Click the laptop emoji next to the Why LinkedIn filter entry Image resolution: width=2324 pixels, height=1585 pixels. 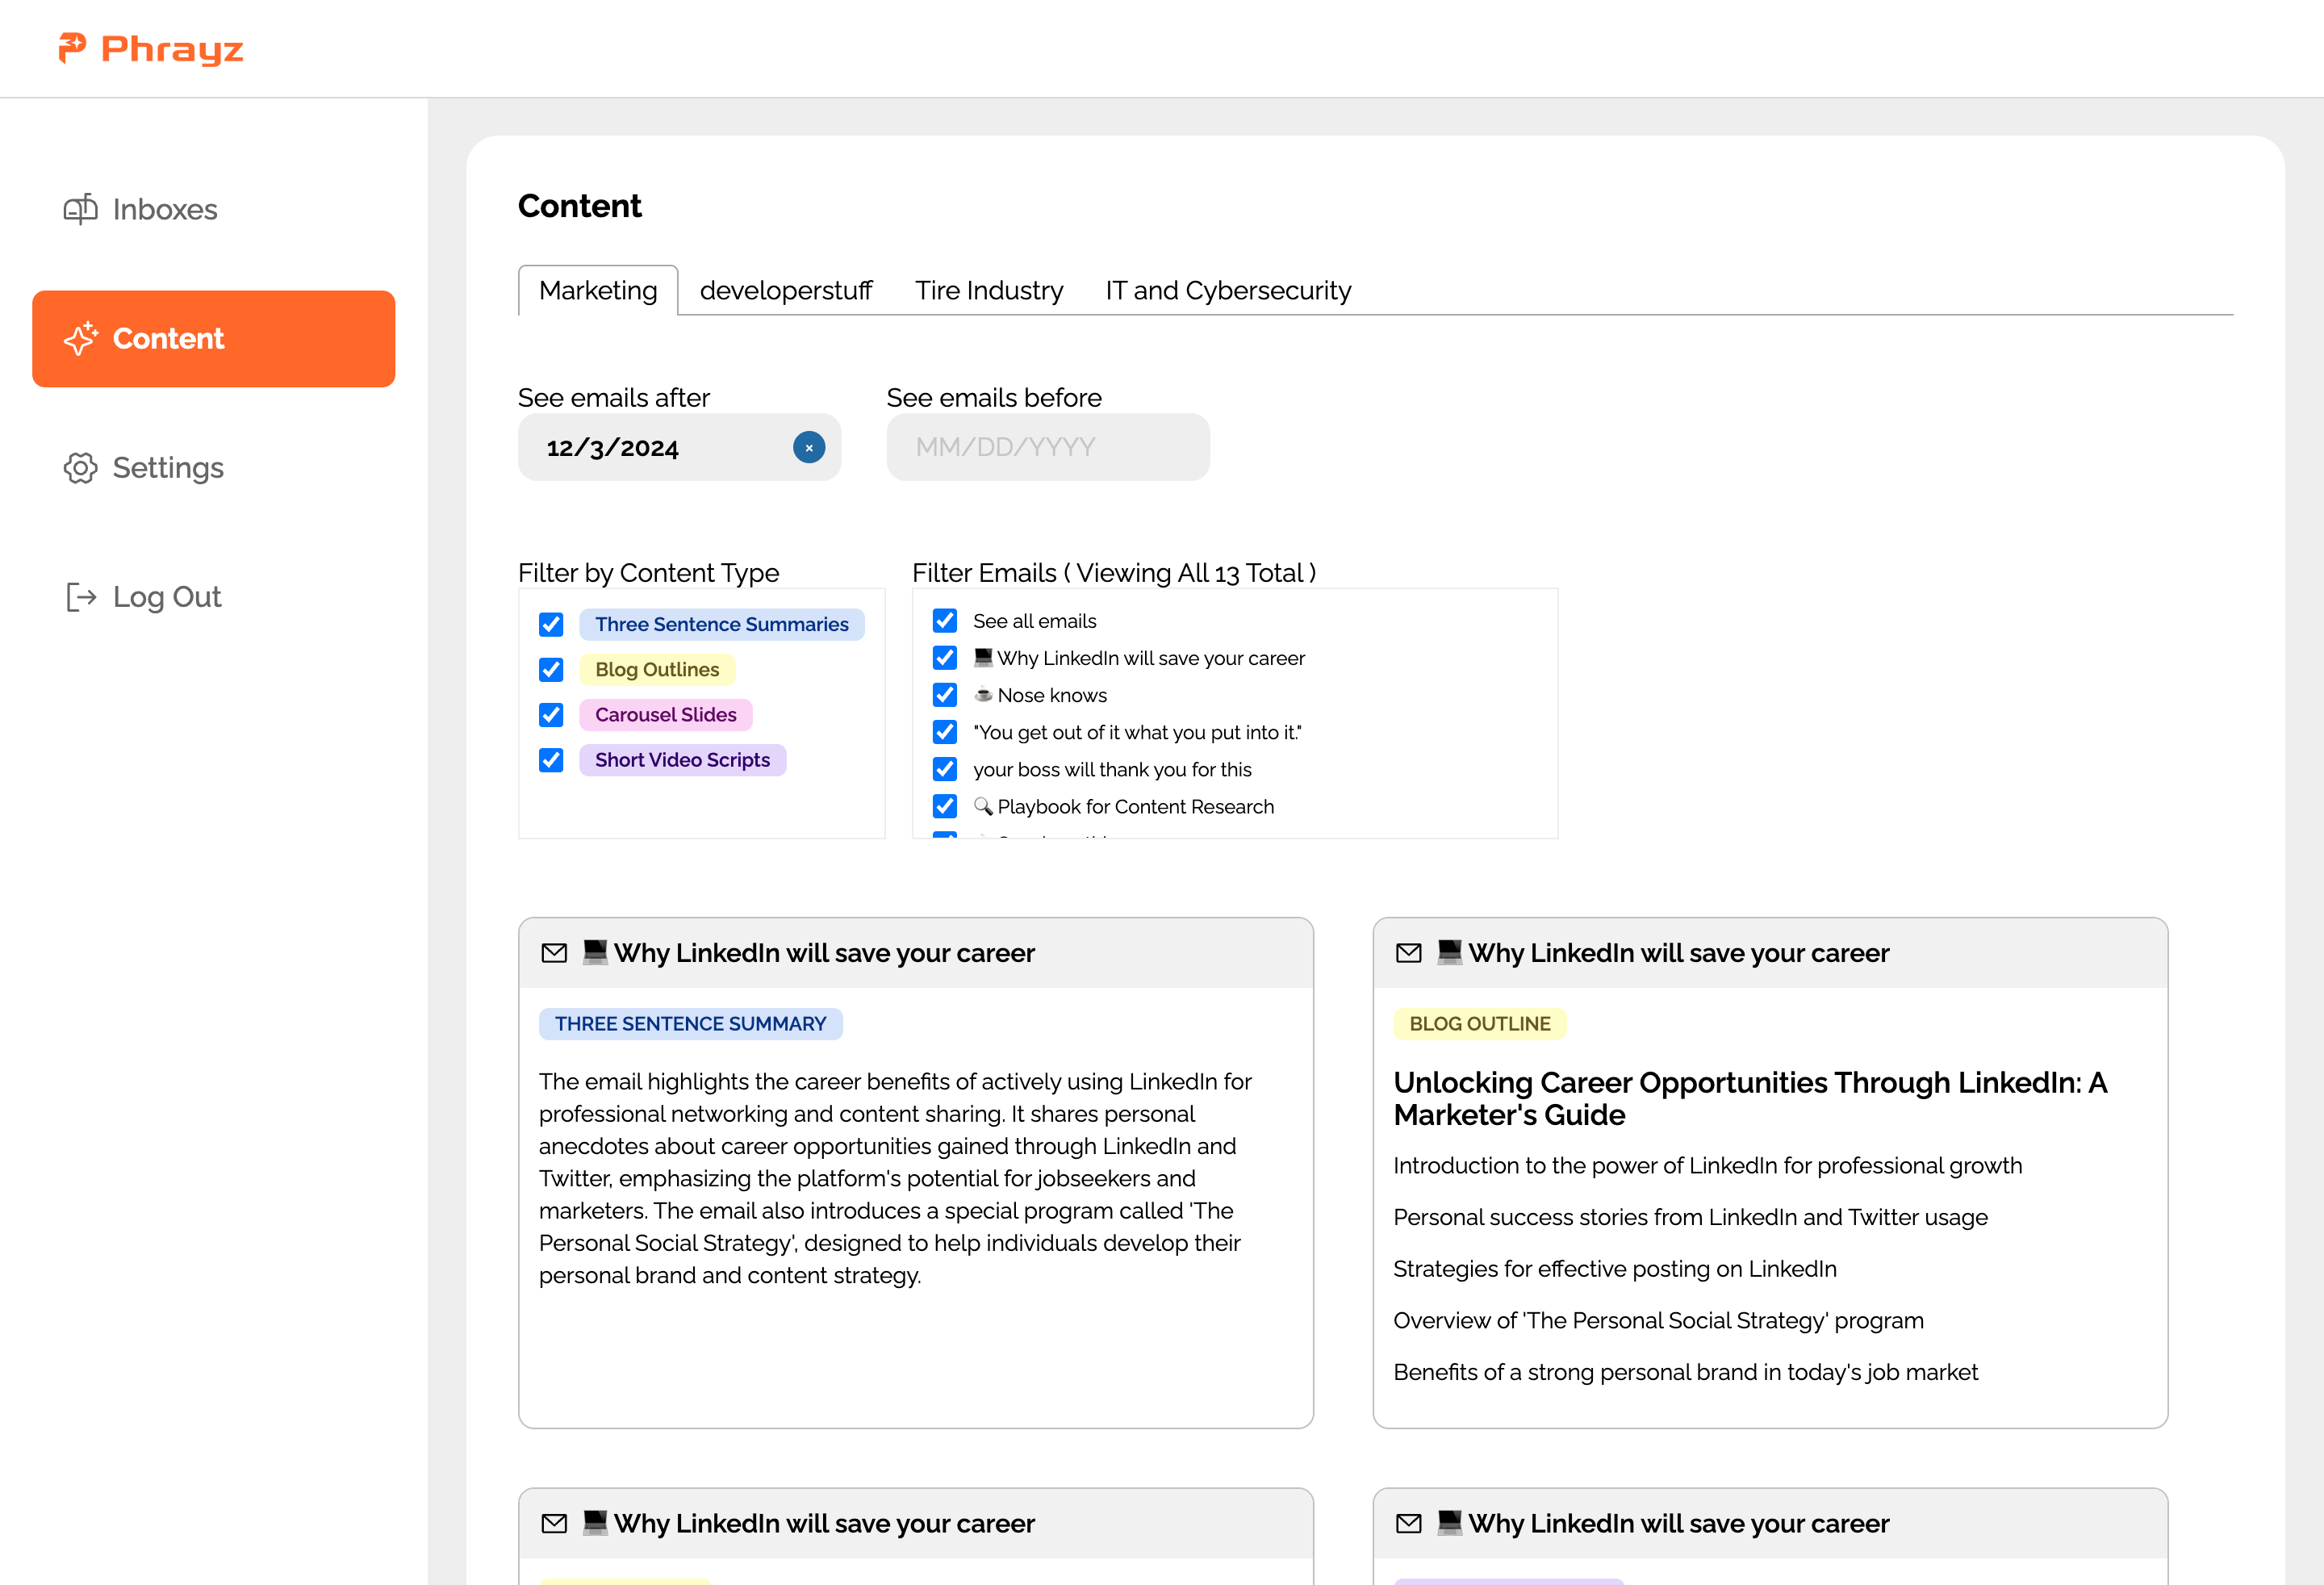click(x=983, y=657)
